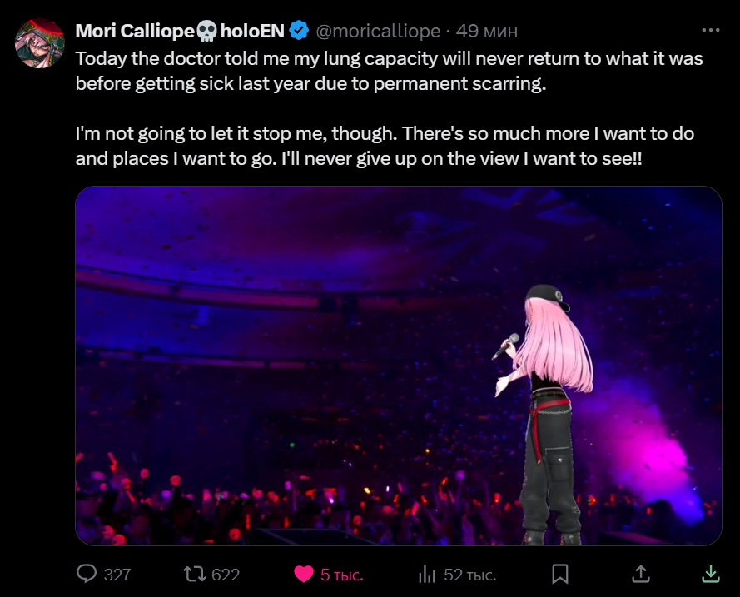Click the green download arrow icon

[710, 574]
